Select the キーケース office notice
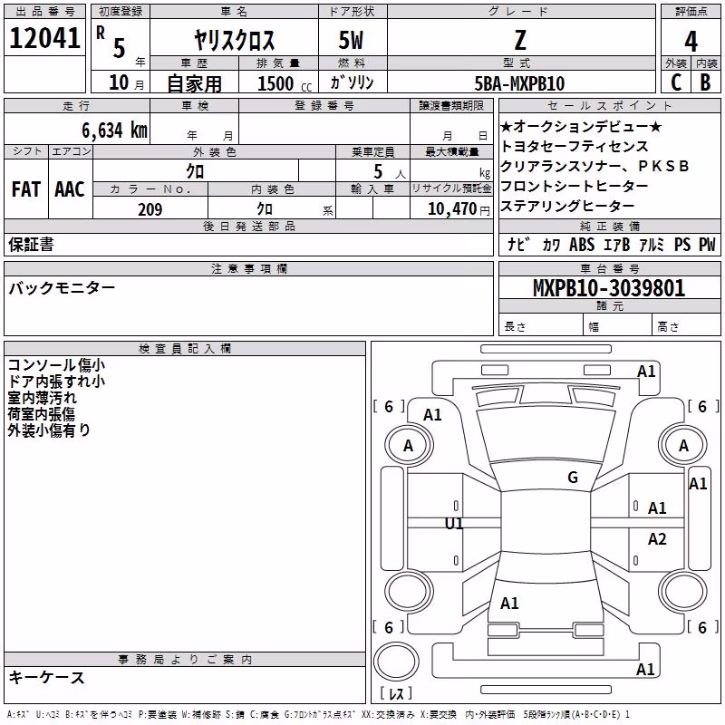Viewport: 725px width, 725px height. pyautogui.click(x=47, y=678)
